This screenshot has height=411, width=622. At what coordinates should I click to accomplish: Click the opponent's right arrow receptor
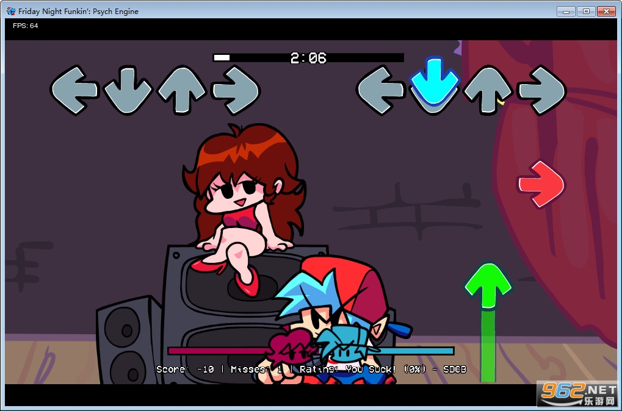[236, 90]
